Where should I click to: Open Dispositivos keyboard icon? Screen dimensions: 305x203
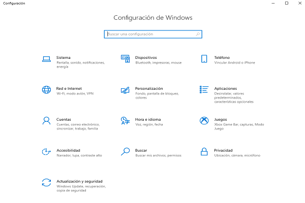[125, 59]
